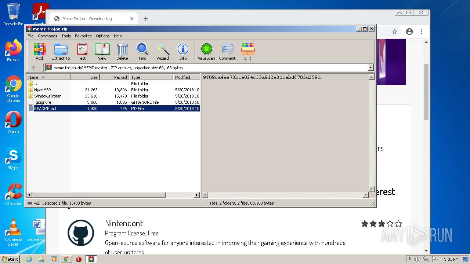Open the Commands menu
Image resolution: width=470 pixels, height=264 pixels.
click(x=47, y=36)
